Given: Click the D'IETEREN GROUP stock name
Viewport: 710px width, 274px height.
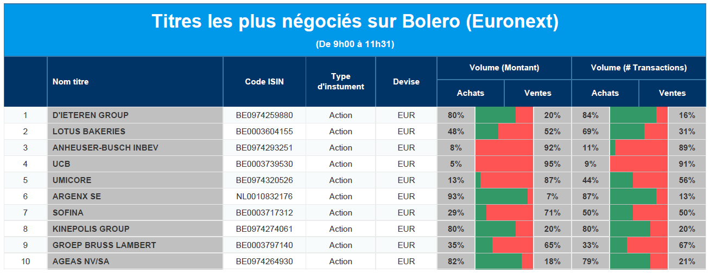Looking at the screenshot, I should 91,115.
